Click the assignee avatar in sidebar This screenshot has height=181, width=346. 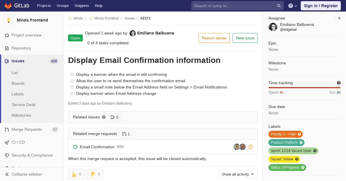click(x=273, y=27)
